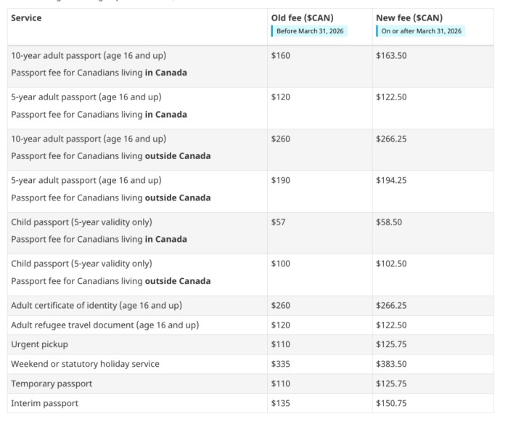Screen dimensions: 508x422
Task: Select the $160 old fee cell
Action: click(279, 55)
